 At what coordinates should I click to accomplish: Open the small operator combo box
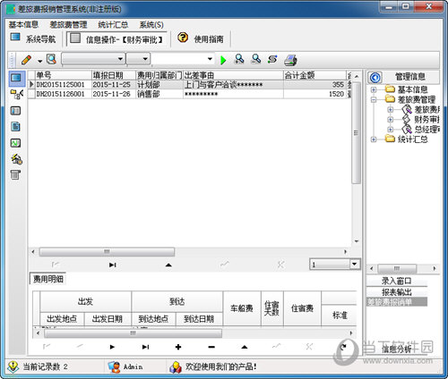[x=138, y=59]
